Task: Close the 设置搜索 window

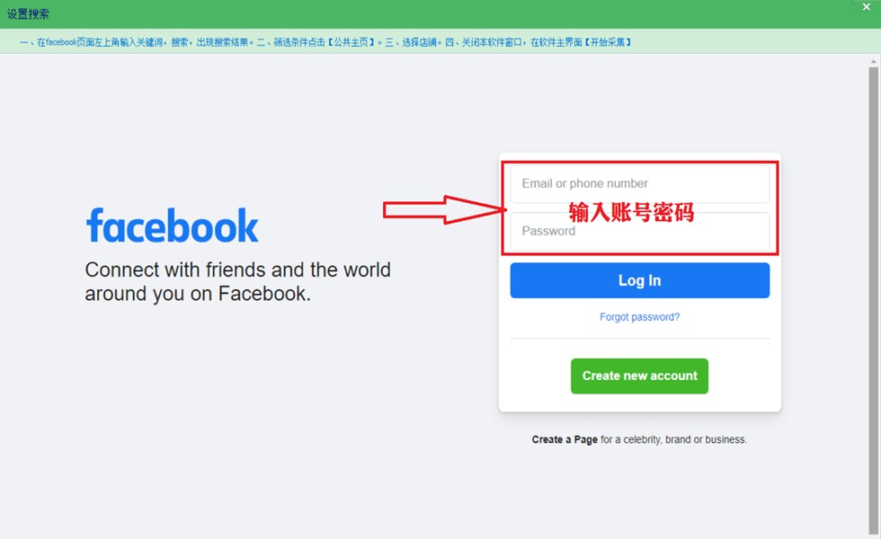Action: [x=867, y=7]
